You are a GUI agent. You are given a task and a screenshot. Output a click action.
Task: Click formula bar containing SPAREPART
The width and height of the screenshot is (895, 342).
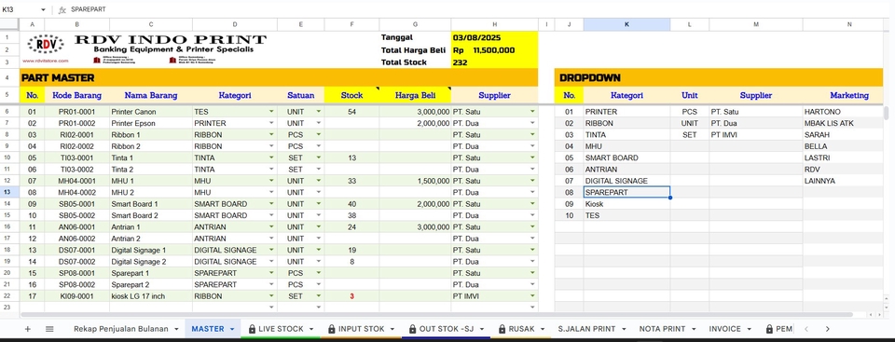pyautogui.click(x=479, y=9)
